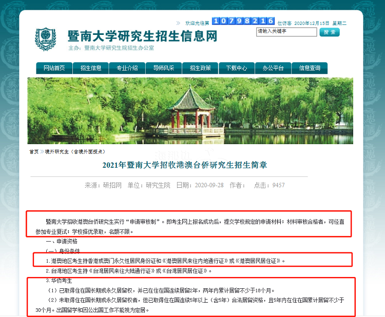Navigate to 下载中心 in the menu bar
The width and height of the screenshot is (385, 317).
pos(236,68)
